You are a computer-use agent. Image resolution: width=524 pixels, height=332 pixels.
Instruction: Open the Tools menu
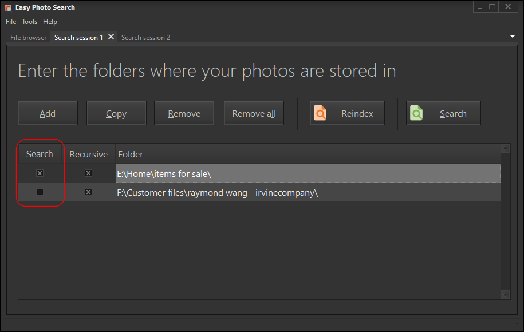(x=29, y=22)
